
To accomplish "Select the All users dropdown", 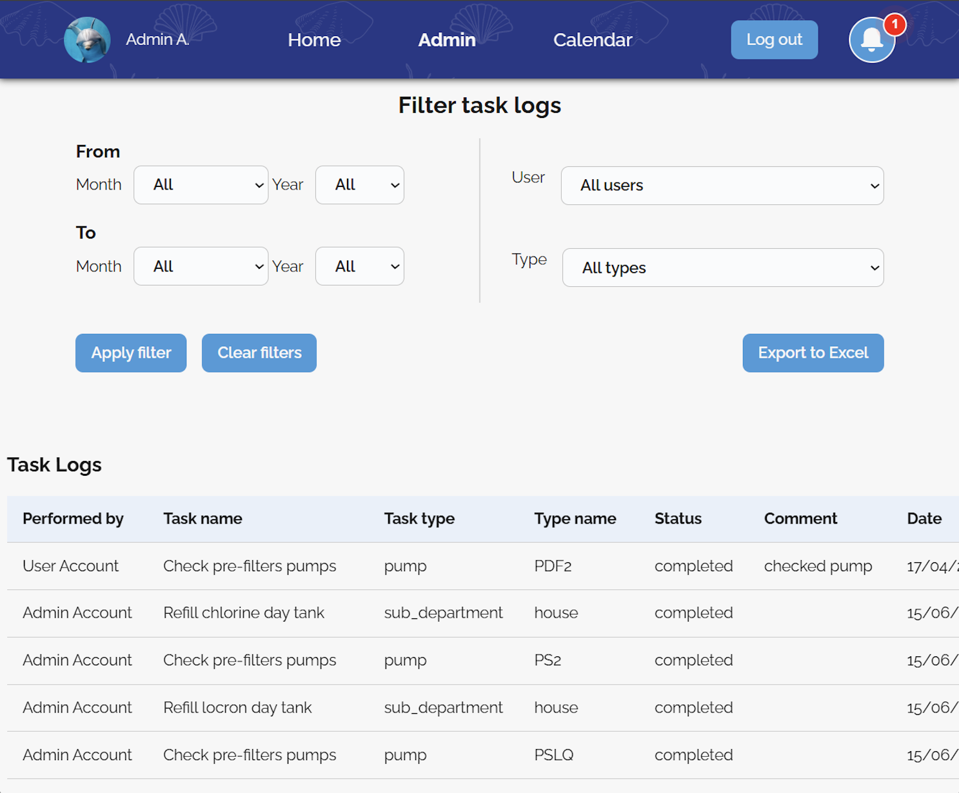I will [x=722, y=186].
